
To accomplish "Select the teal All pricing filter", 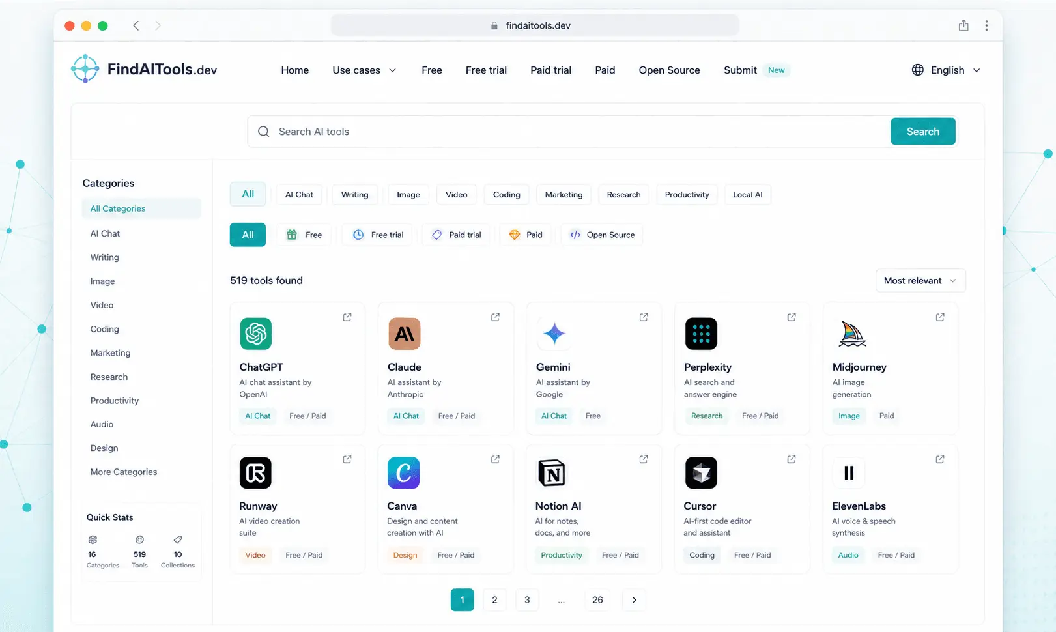I will (x=248, y=235).
